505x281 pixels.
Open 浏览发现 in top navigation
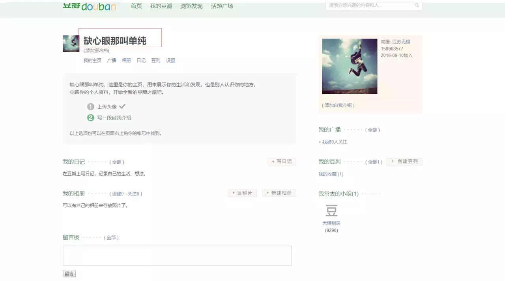pyautogui.click(x=191, y=6)
